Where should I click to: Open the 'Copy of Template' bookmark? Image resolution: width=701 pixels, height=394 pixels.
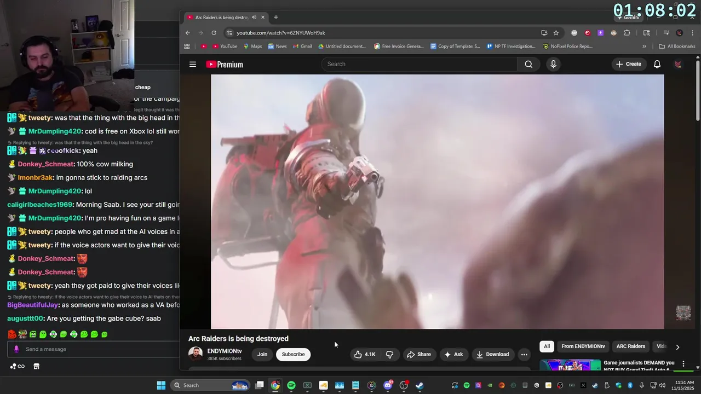click(x=455, y=47)
